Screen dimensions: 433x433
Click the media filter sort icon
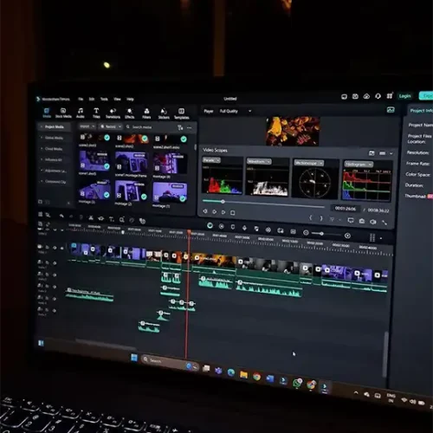[180, 127]
